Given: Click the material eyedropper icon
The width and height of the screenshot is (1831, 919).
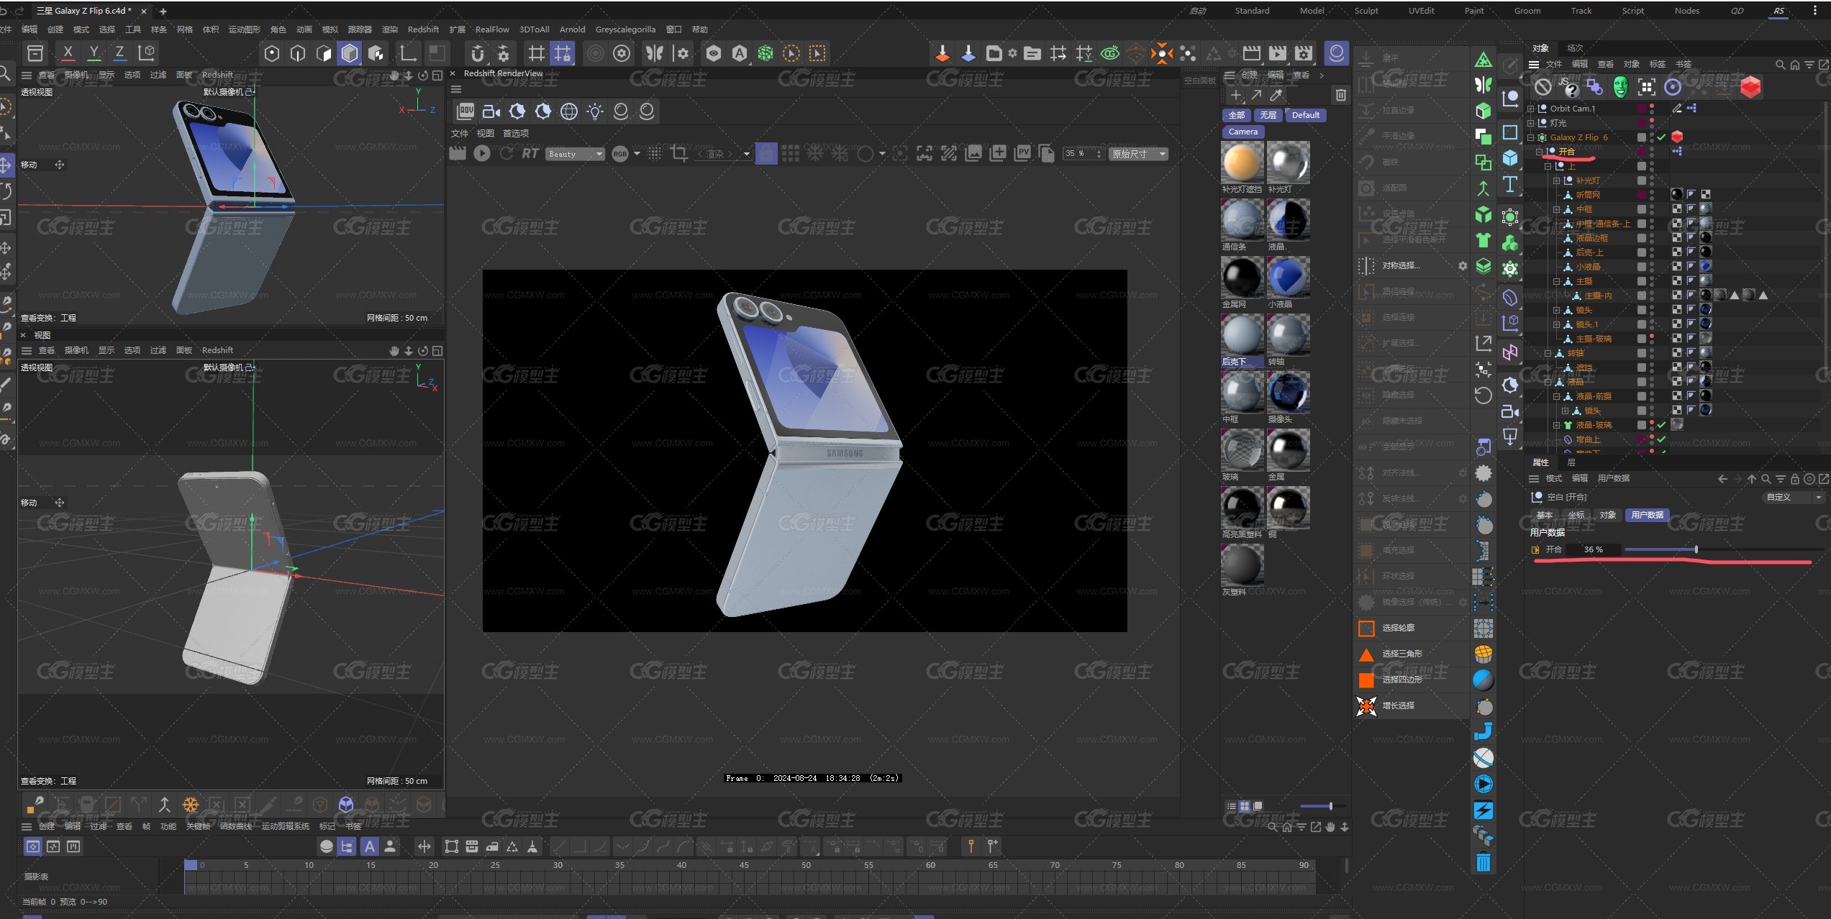Looking at the screenshot, I should 1276,95.
